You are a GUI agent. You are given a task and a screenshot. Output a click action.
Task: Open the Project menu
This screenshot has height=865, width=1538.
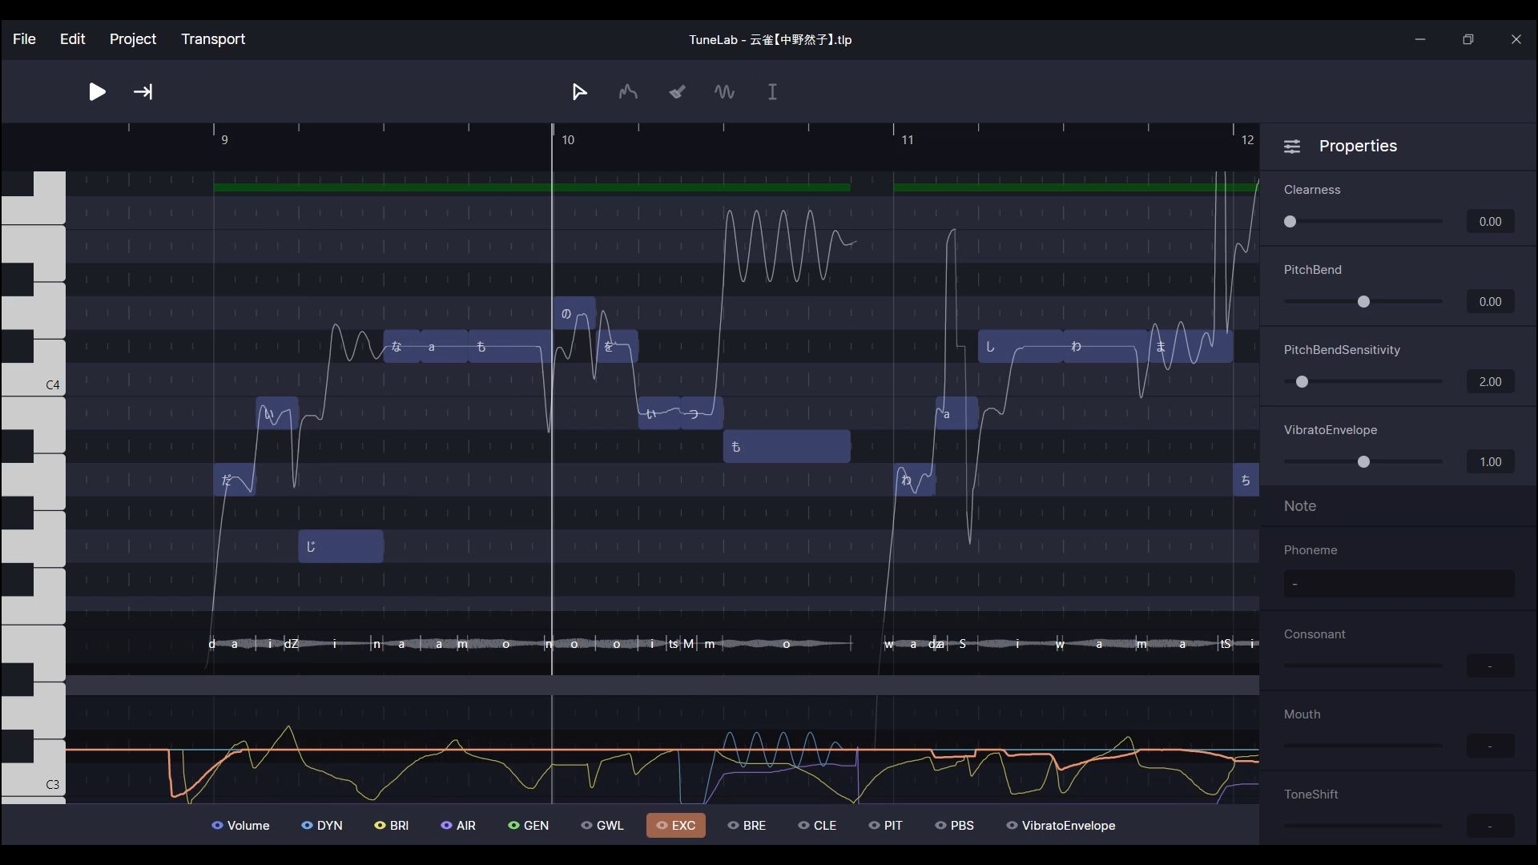(133, 39)
